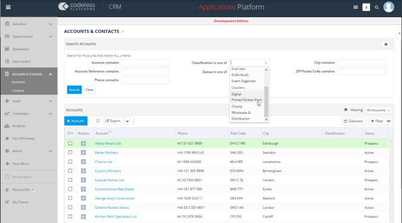402x223 pixels.
Task: Click actions icon for Greene Kitchen Stores
Action: coord(83,207)
